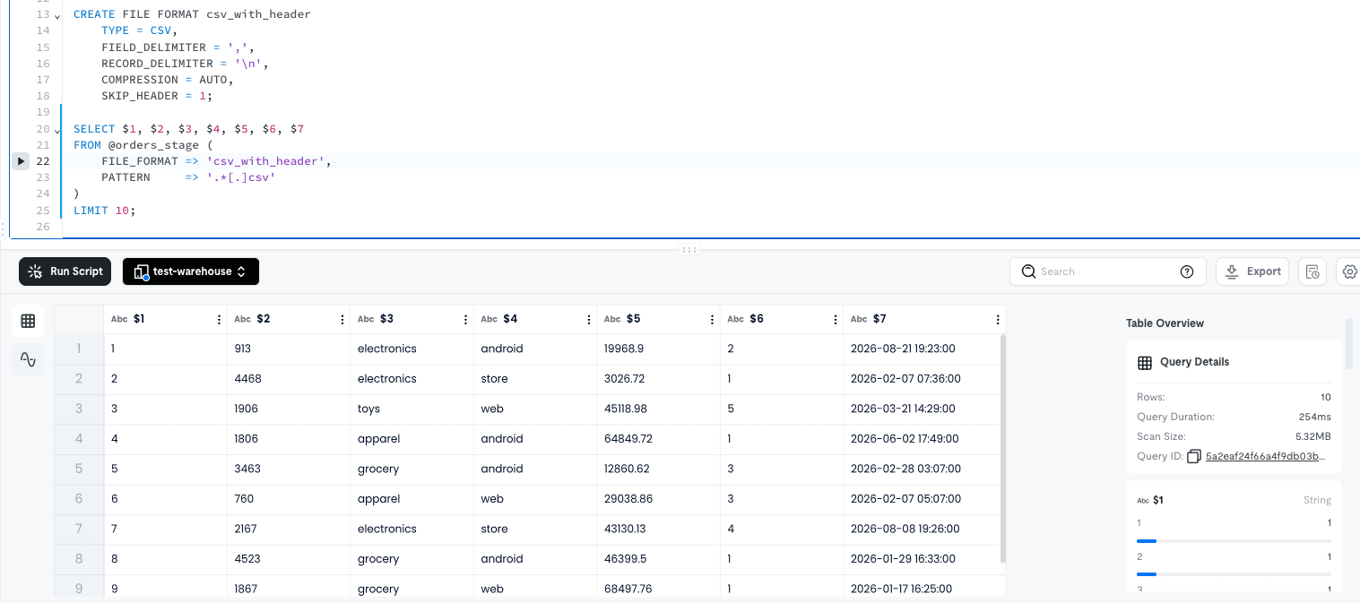This screenshot has width=1360, height=603.
Task: Click cell '3026.72' in column $5
Action: (x=658, y=379)
